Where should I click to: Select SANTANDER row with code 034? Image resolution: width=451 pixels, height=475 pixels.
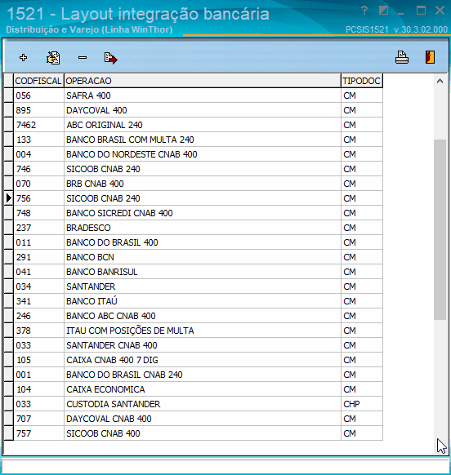[193, 286]
